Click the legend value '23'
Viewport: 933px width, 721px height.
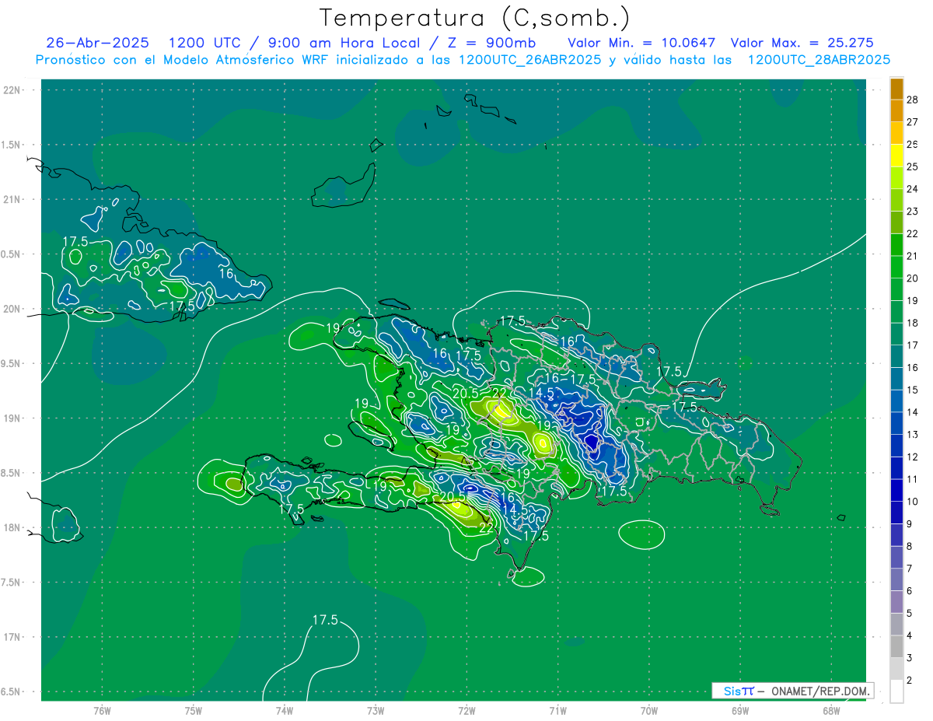pyautogui.click(x=913, y=212)
